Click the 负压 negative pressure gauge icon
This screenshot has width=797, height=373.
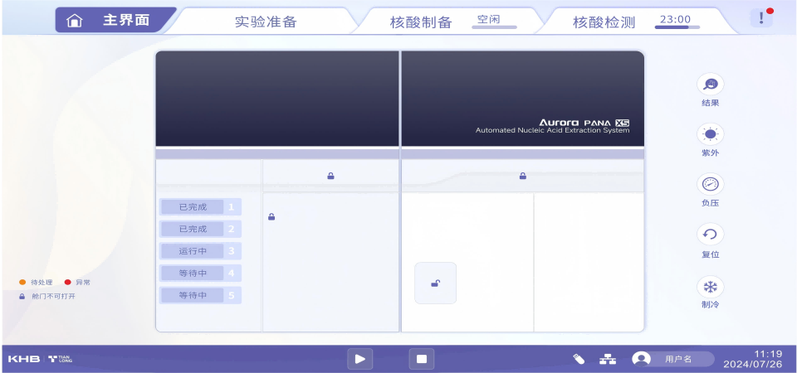tap(710, 184)
